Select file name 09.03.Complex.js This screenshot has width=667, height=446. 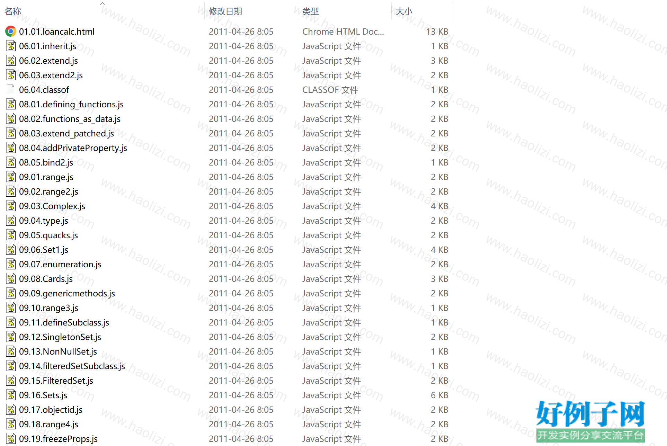pos(52,206)
